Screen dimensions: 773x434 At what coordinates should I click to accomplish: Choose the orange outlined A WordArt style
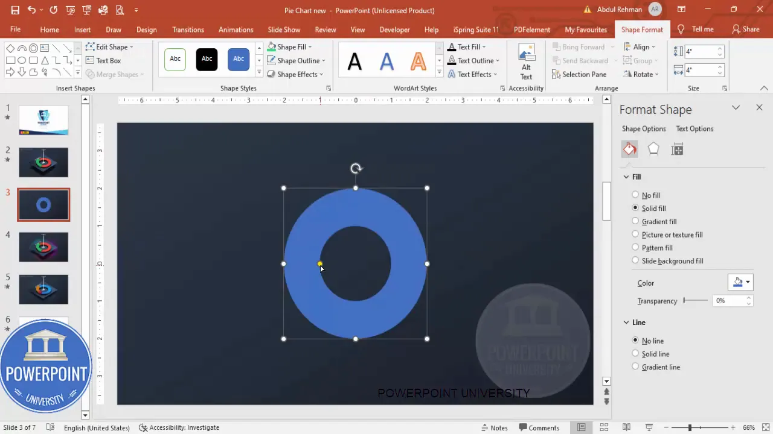(x=418, y=61)
